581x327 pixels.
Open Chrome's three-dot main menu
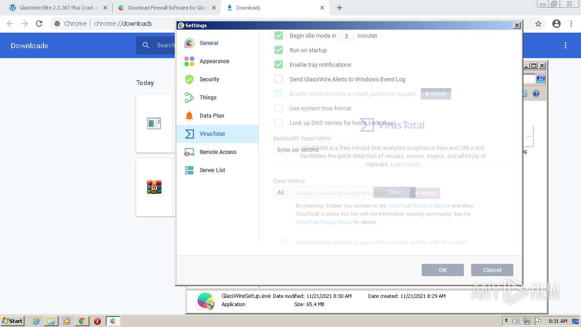pyautogui.click(x=572, y=24)
